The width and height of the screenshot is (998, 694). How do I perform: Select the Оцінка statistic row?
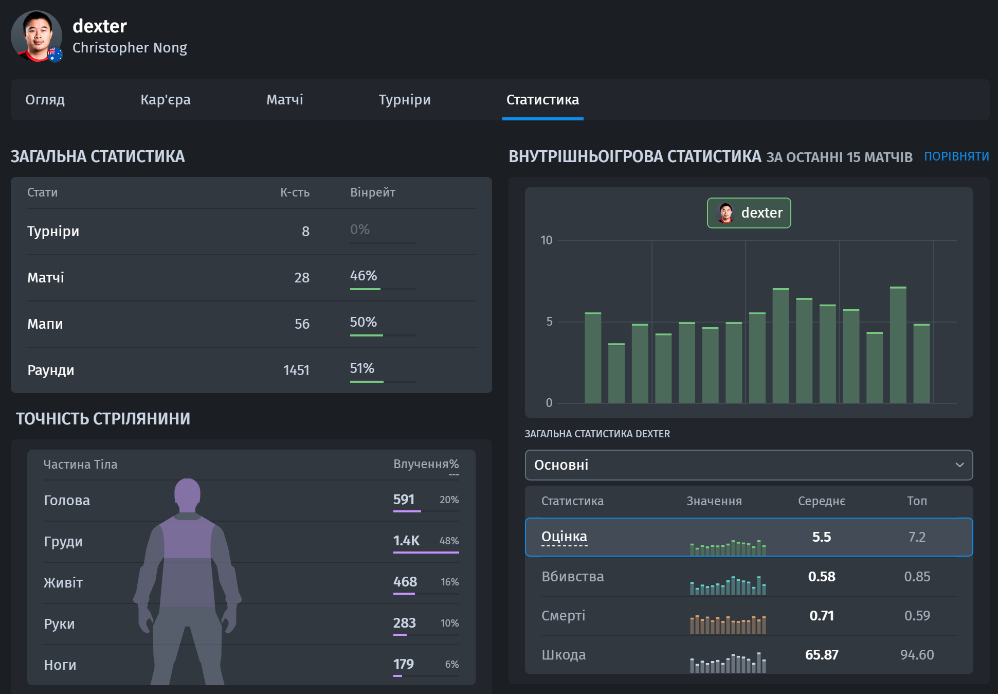click(x=749, y=537)
